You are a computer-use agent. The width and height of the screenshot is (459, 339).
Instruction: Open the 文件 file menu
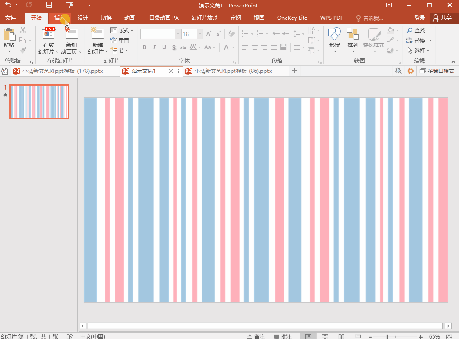point(11,18)
